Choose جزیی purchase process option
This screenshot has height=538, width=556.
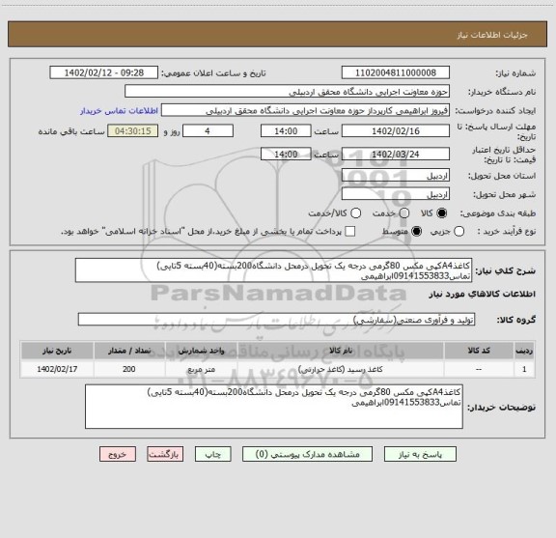pyautogui.click(x=459, y=232)
